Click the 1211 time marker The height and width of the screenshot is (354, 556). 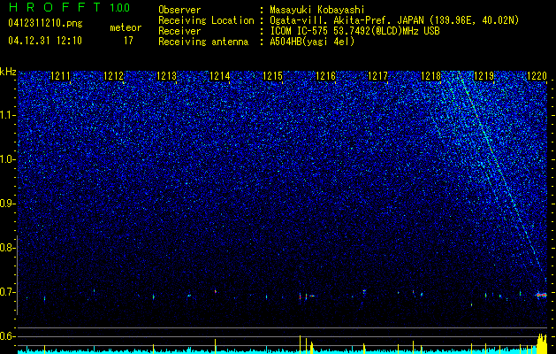click(x=61, y=76)
